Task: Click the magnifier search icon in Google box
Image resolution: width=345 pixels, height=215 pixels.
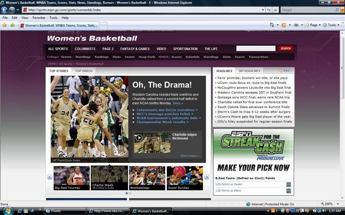Action: pos(337,10)
